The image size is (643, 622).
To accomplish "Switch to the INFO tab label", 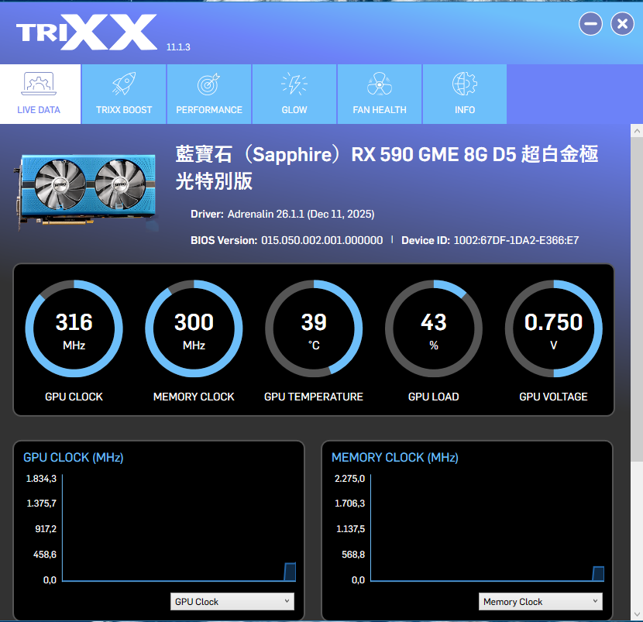I will (465, 110).
